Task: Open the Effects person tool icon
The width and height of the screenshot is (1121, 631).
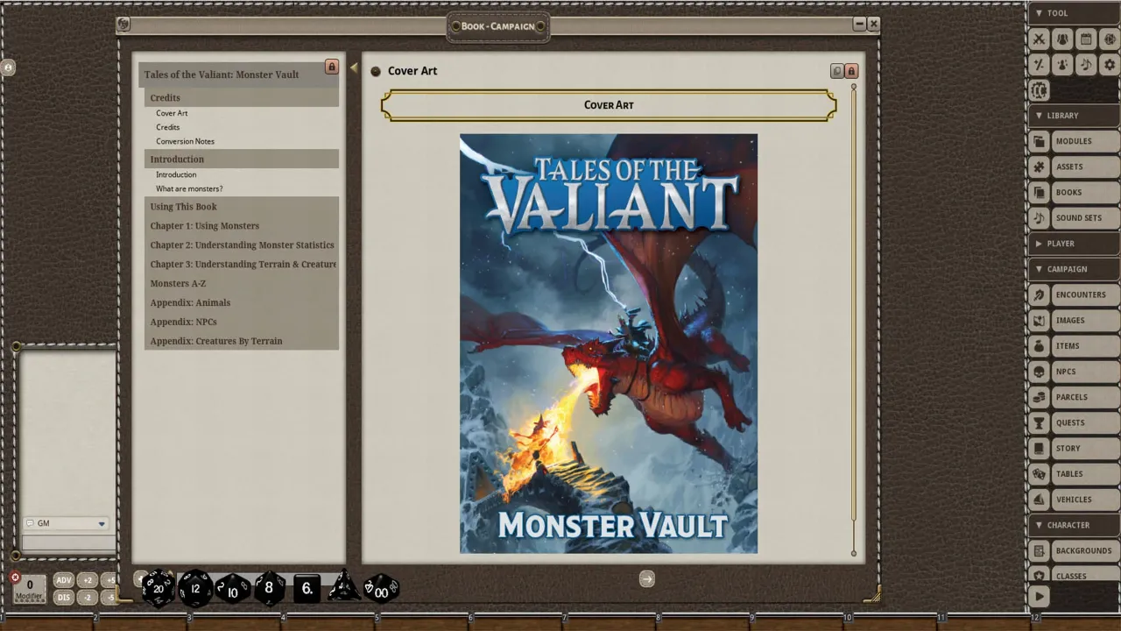Action: pyautogui.click(x=1062, y=64)
